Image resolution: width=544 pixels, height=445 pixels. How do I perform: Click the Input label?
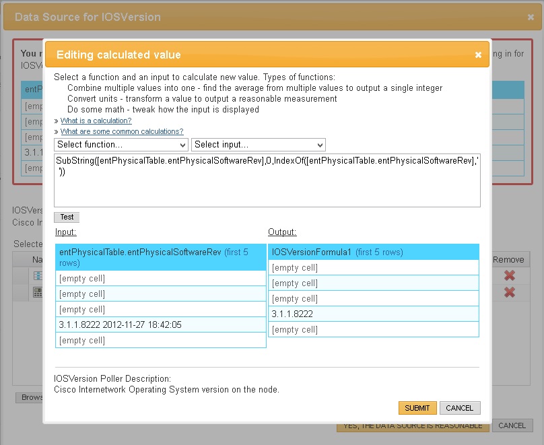pyautogui.click(x=65, y=232)
